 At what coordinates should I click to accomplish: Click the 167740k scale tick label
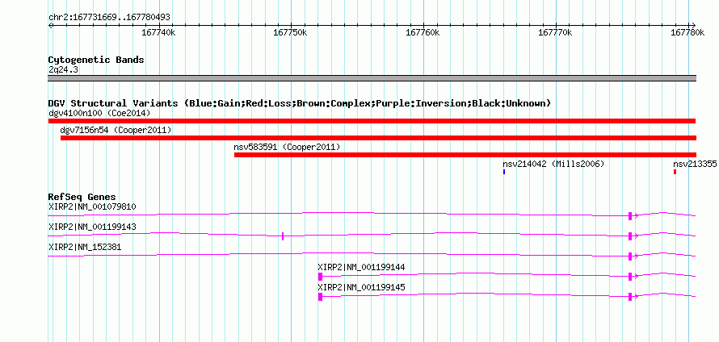158,32
